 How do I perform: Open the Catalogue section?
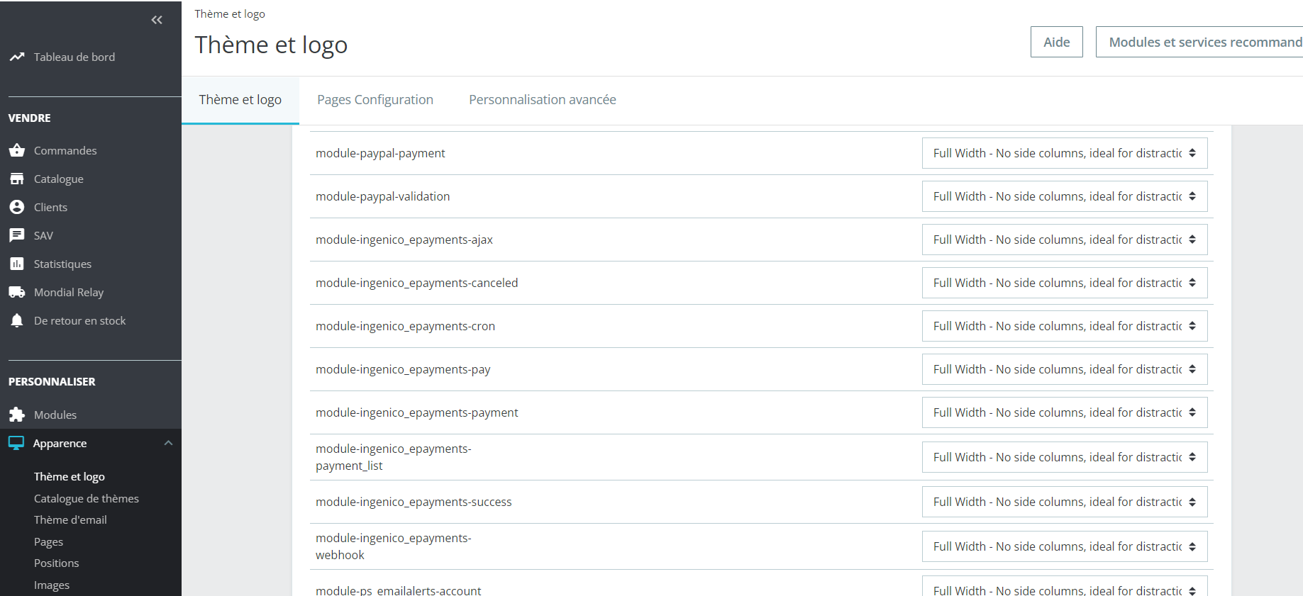[x=59, y=179]
